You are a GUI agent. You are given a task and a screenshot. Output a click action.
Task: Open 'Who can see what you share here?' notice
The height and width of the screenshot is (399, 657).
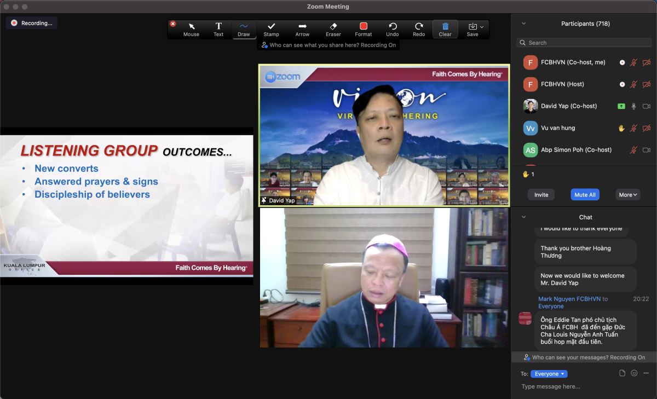[328, 45]
